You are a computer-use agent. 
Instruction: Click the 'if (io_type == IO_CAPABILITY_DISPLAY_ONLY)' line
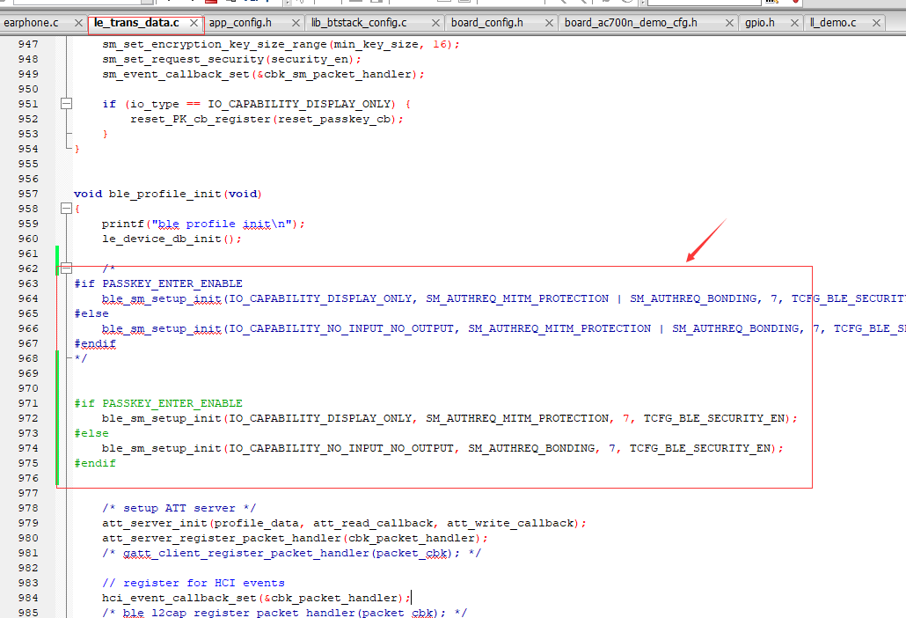point(257,104)
